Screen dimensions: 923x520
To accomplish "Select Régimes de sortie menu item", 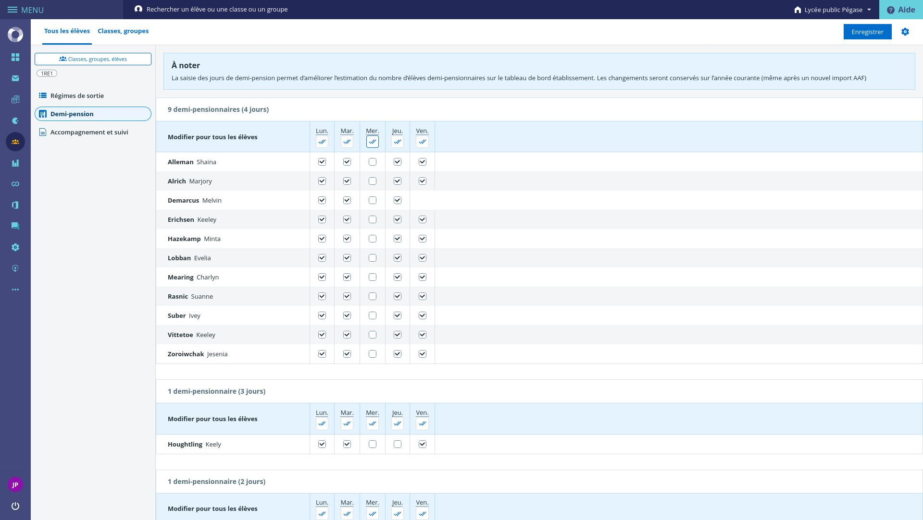I will tap(77, 96).
